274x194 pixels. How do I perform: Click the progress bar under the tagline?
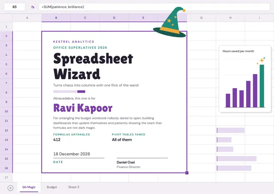[69, 92]
